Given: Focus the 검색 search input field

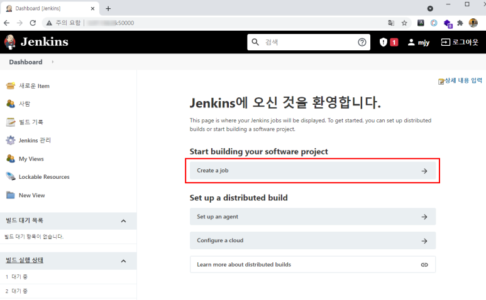Looking at the screenshot, I should click(x=309, y=42).
